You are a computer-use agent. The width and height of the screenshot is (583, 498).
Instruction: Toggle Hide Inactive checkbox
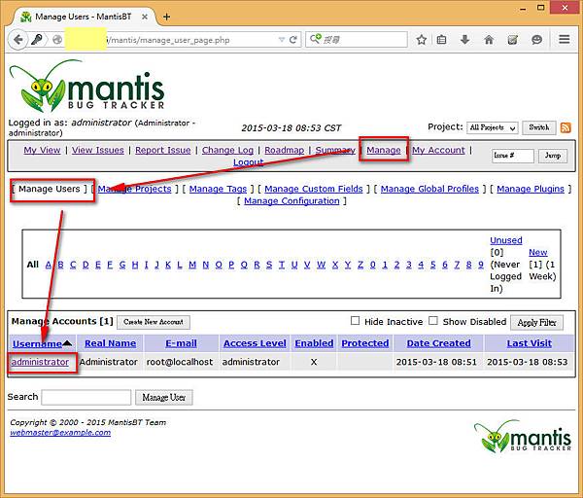[355, 321]
